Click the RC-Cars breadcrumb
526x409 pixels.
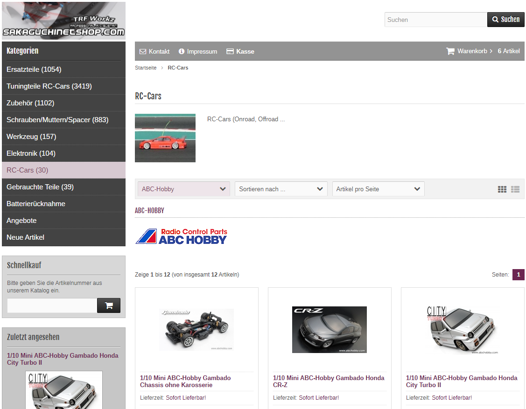pyautogui.click(x=178, y=68)
